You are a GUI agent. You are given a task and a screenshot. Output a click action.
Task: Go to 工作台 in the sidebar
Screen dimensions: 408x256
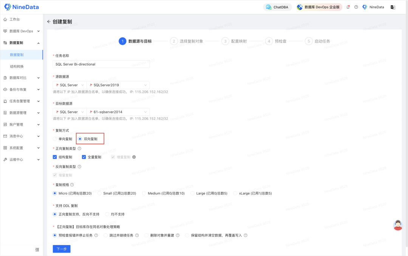[15, 19]
